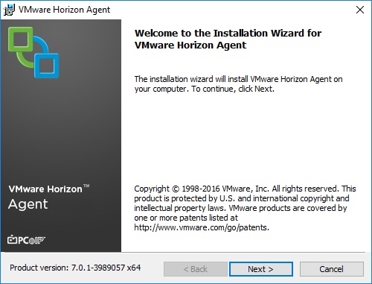The height and width of the screenshot is (284, 372).
Task: Cancel the Horizon Agent installation
Action: click(332, 269)
